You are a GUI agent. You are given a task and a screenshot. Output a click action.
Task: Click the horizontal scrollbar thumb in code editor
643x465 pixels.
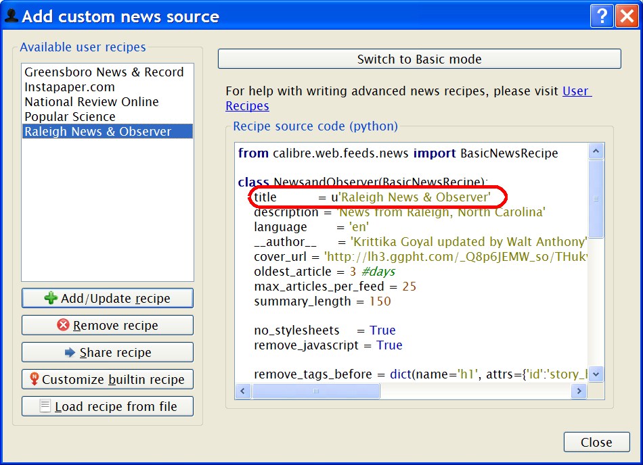316,391
